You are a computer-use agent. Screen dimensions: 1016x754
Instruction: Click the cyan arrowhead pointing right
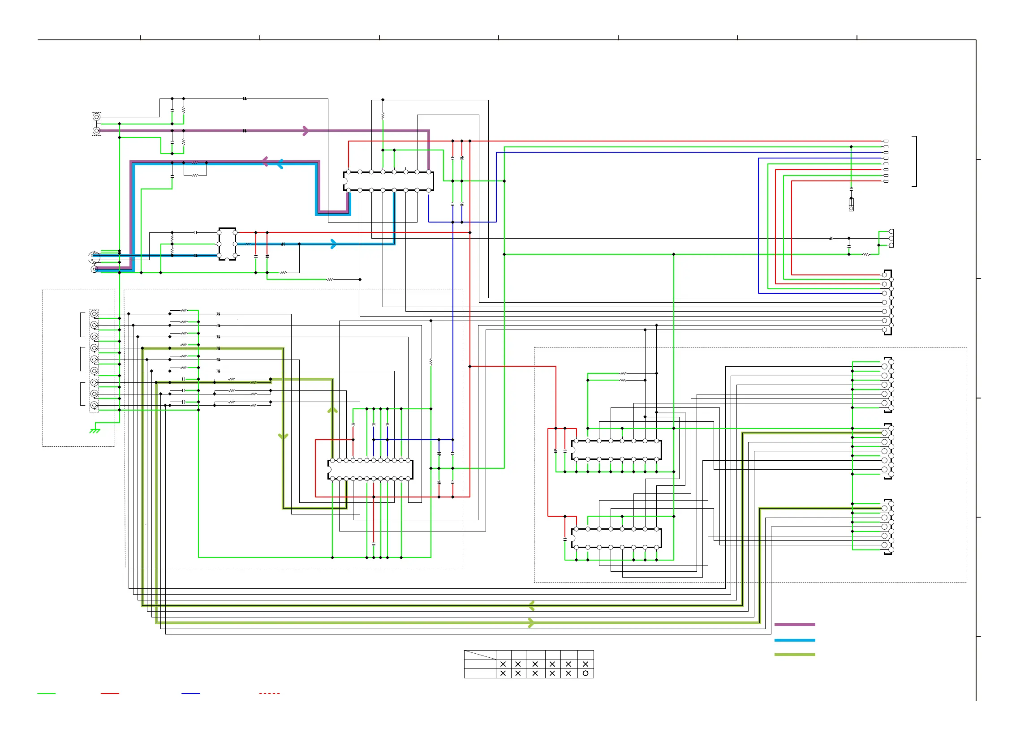tap(333, 244)
